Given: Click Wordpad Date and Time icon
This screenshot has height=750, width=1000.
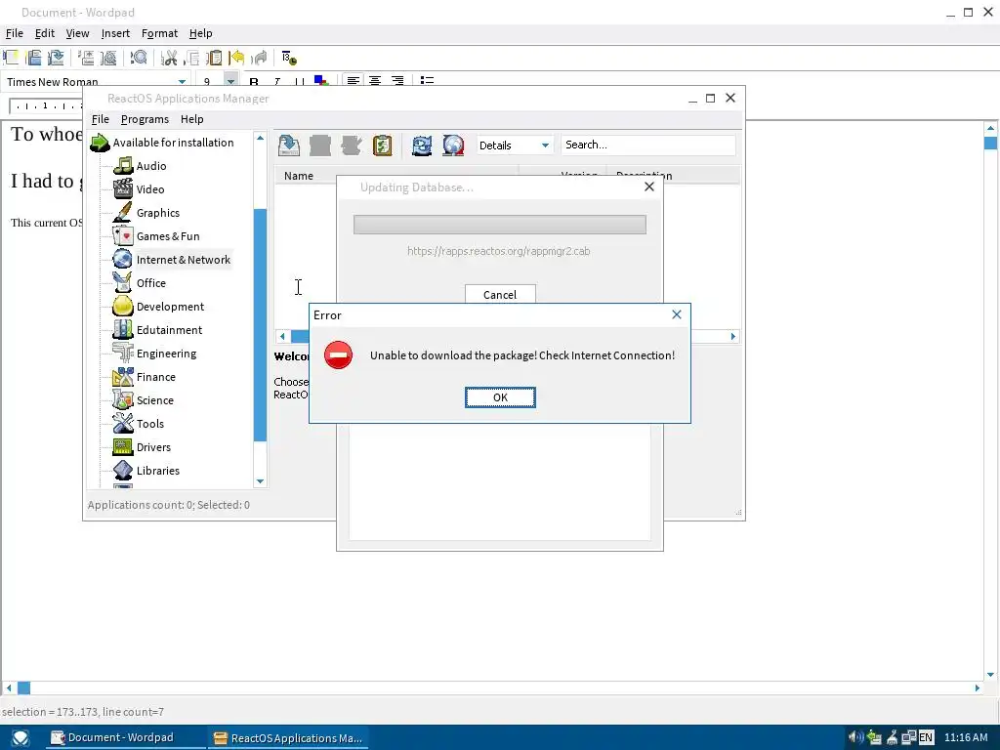Looking at the screenshot, I should [289, 58].
